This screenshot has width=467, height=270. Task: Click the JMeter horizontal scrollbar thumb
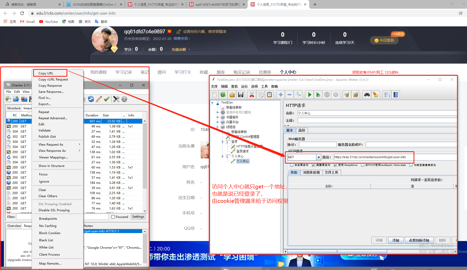337,251
